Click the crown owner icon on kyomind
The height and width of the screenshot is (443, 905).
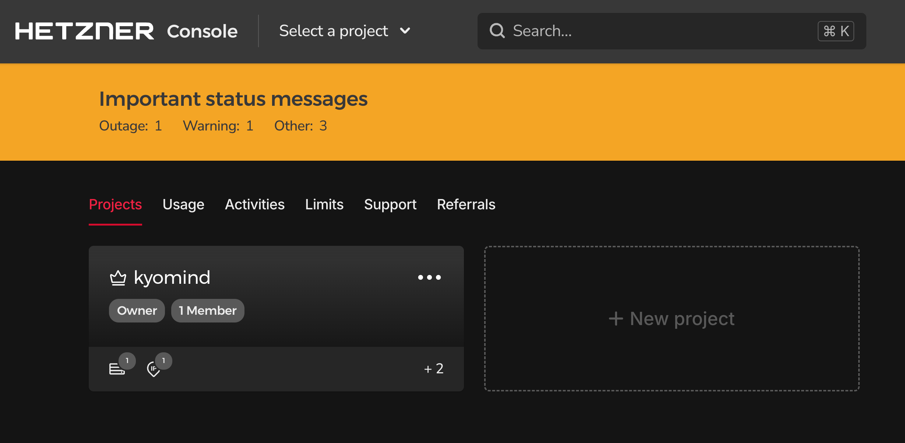(118, 278)
